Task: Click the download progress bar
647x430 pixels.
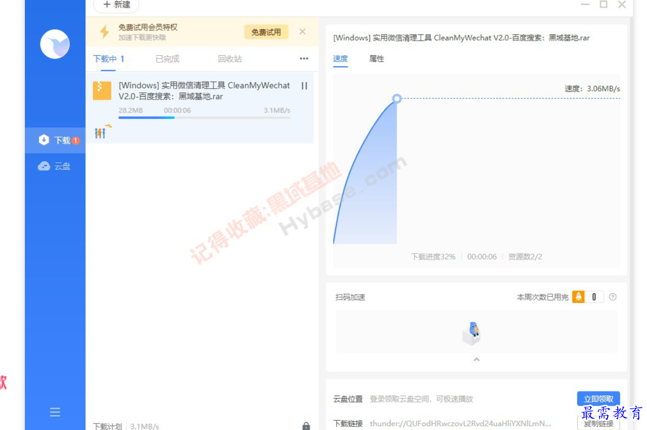Action: pyautogui.click(x=204, y=118)
